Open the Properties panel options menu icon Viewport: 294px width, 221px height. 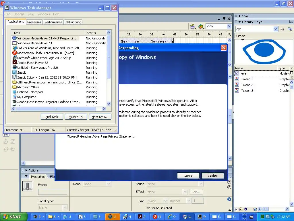tap(229, 176)
